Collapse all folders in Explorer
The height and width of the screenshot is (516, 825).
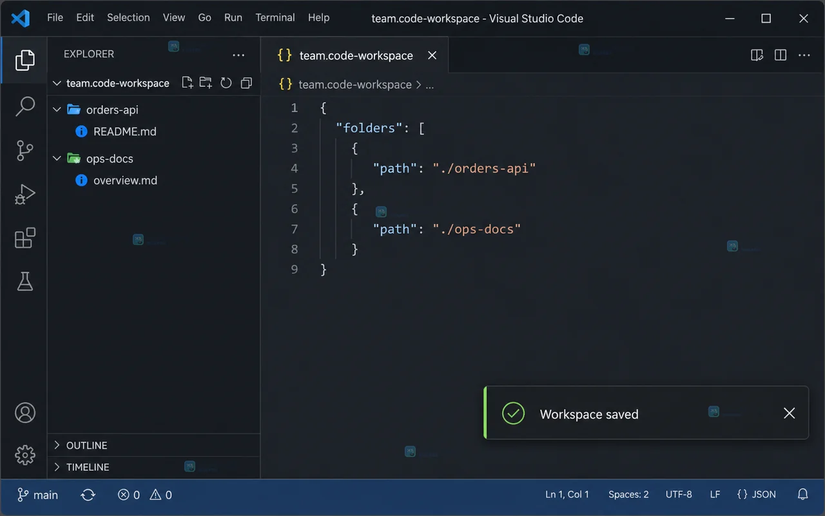pos(246,82)
